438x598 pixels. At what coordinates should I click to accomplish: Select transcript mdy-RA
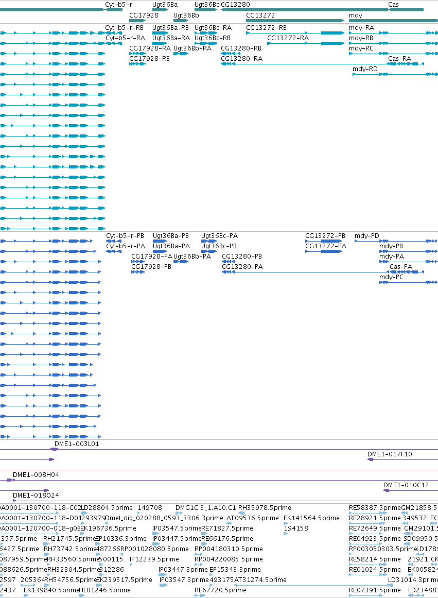(361, 28)
